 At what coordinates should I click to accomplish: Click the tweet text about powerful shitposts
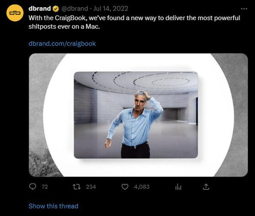pyautogui.click(x=134, y=22)
